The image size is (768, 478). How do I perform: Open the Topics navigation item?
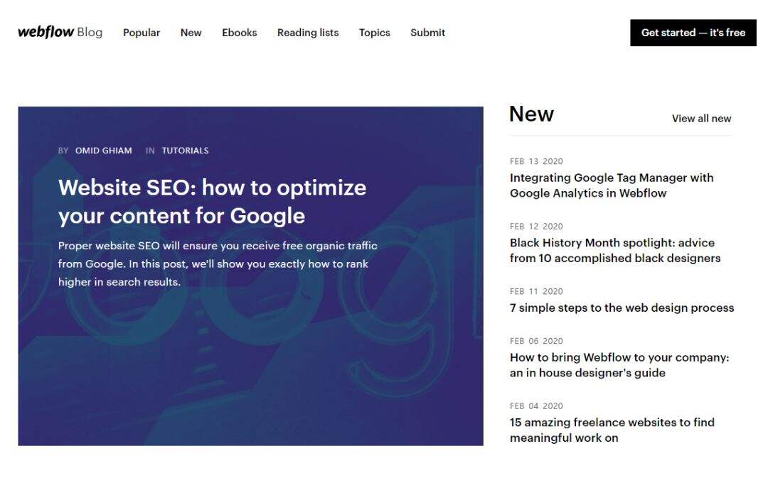[x=375, y=33]
